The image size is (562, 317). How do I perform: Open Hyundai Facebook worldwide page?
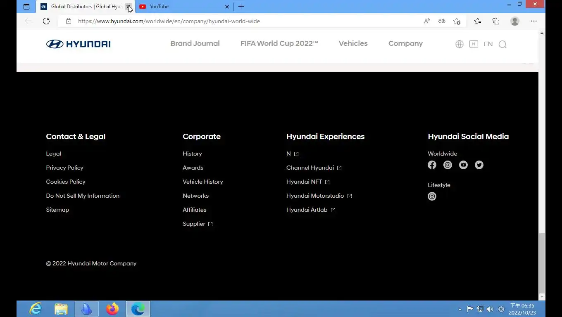(x=432, y=165)
